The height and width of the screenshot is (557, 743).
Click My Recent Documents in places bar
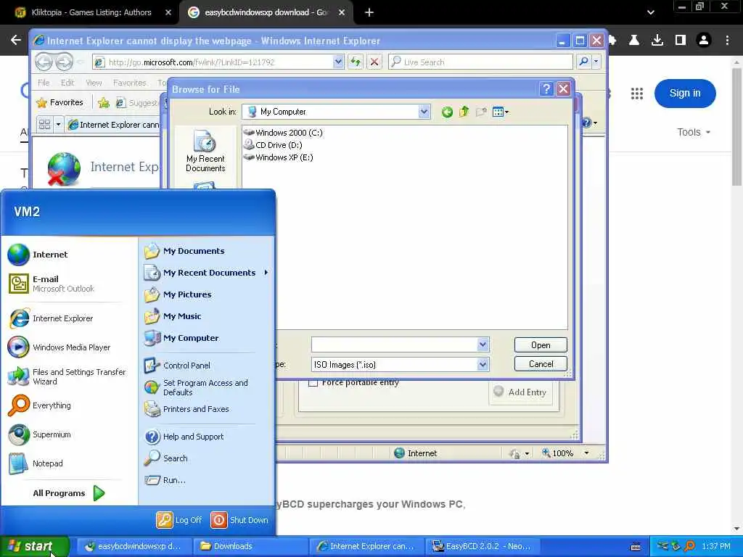coord(205,152)
